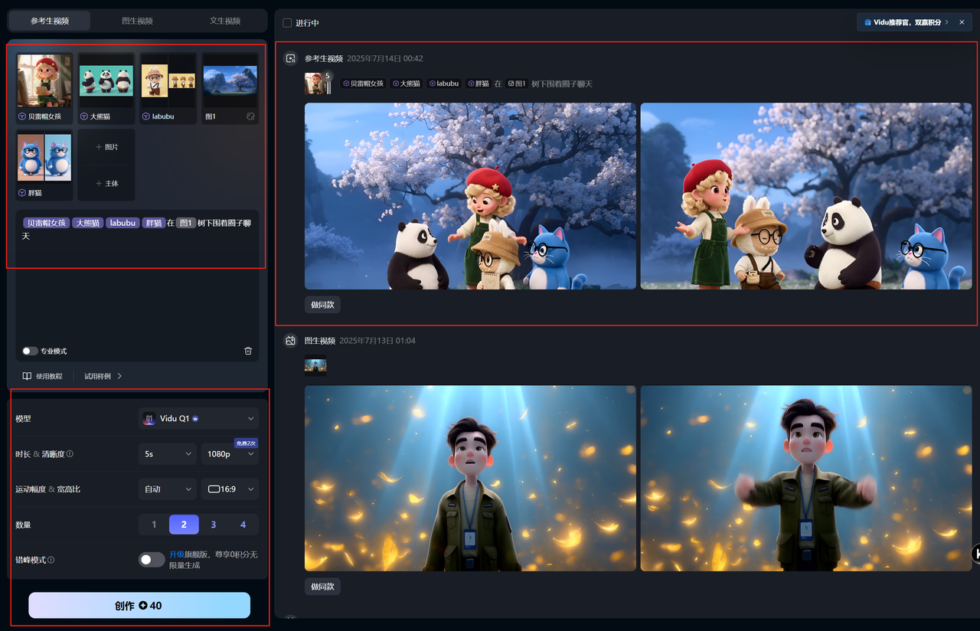This screenshot has width=980, height=631.
Task: Select the 贝雷帽女孩 reference thumbnail
Action: click(44, 80)
